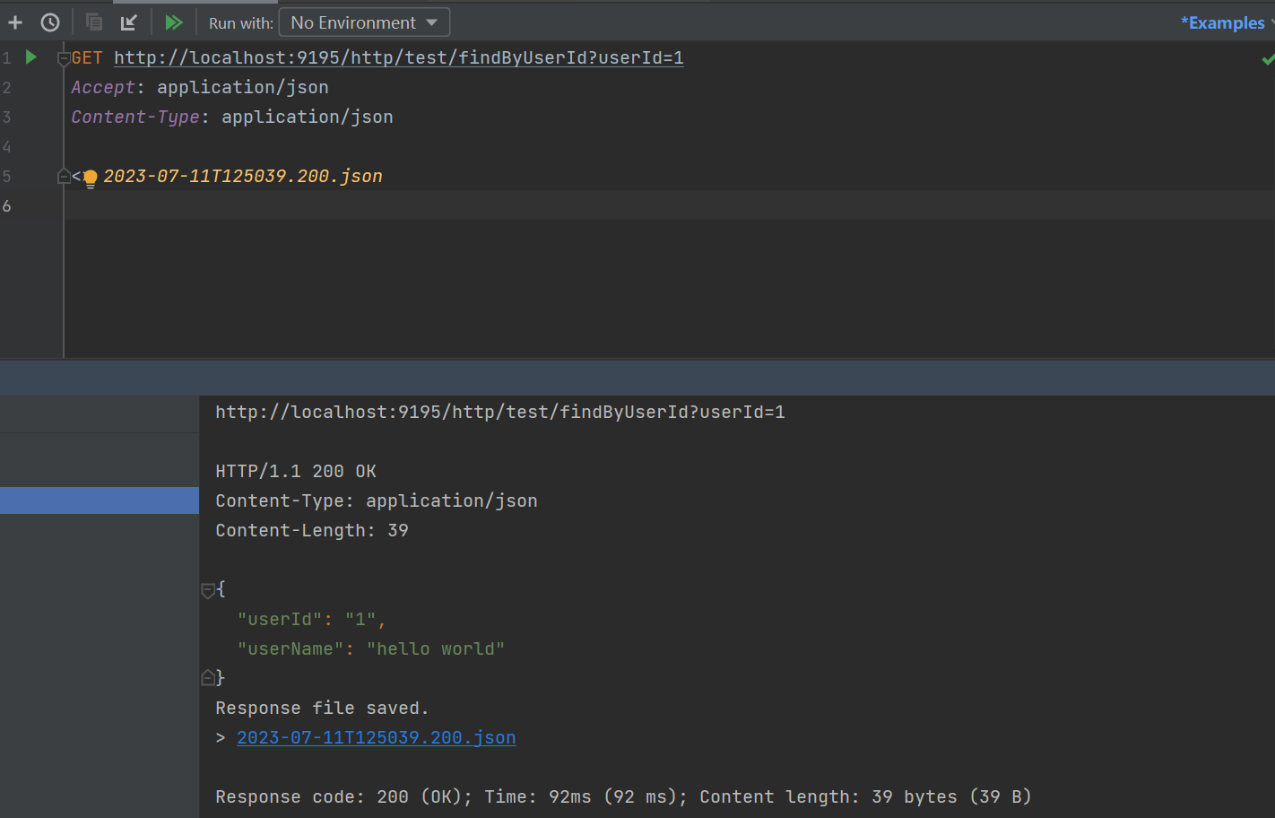Click the yellow lightbulb intention icon

pyautogui.click(x=91, y=178)
